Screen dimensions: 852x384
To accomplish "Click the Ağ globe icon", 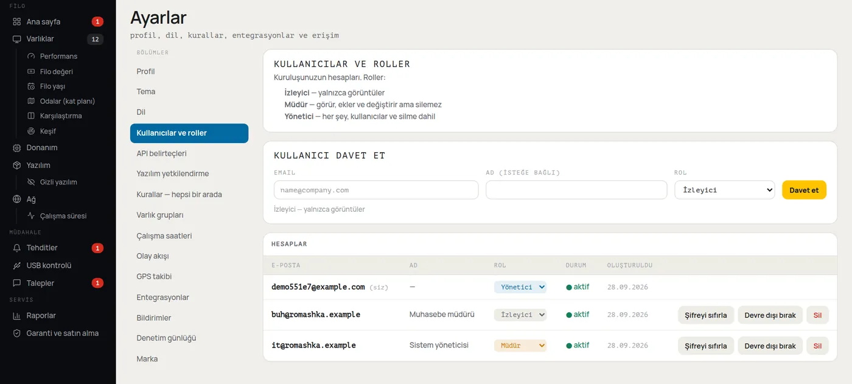I will [x=16, y=199].
